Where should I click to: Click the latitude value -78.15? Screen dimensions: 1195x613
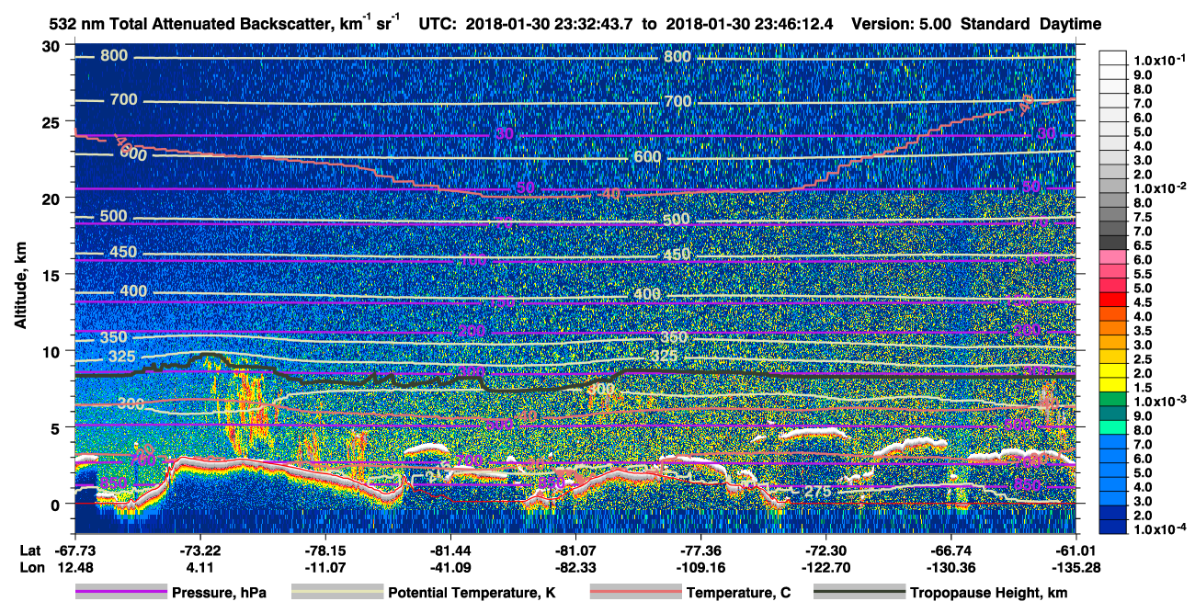pyautogui.click(x=325, y=551)
